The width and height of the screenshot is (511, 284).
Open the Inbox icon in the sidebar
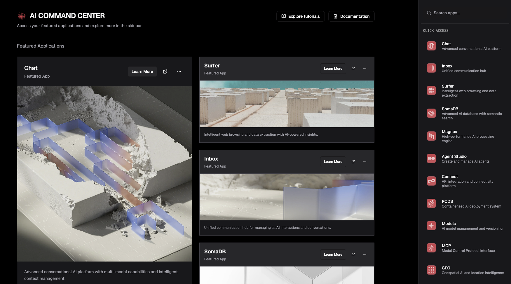point(431,68)
